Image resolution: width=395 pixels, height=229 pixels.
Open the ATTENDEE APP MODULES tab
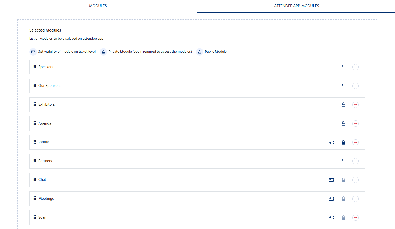tap(296, 6)
